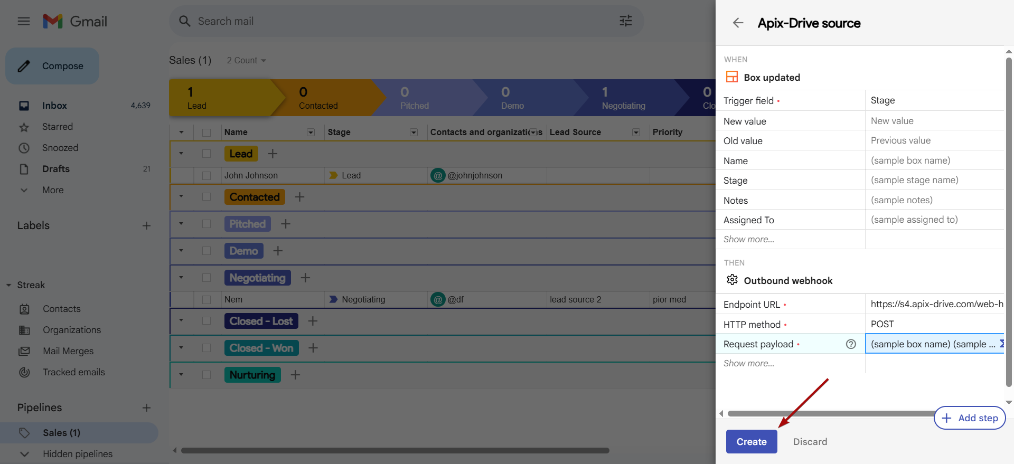This screenshot has width=1014, height=464.
Task: Click the Create button
Action: 752,442
